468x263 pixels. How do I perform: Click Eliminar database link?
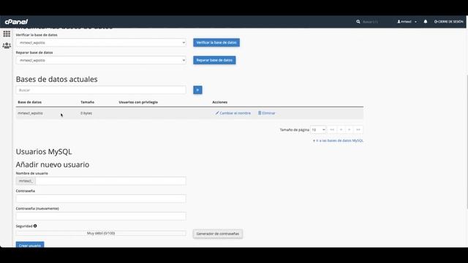(x=266, y=113)
